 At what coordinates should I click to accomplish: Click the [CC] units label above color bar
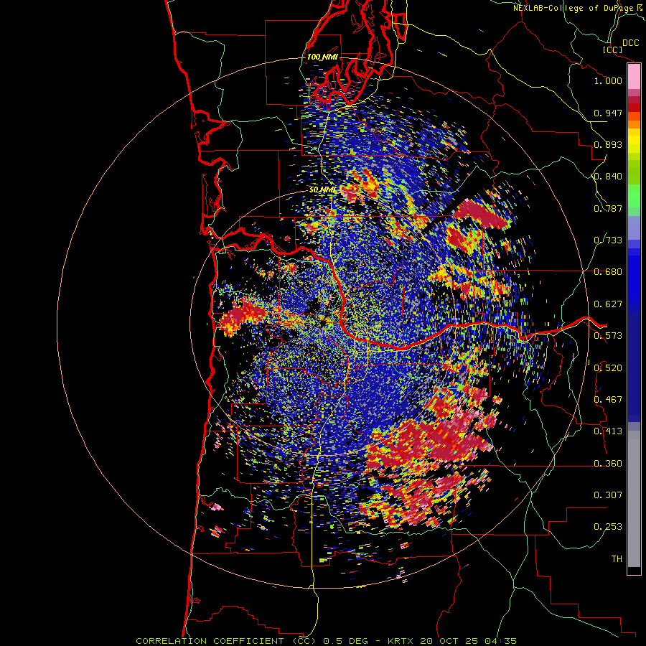pyautogui.click(x=612, y=50)
